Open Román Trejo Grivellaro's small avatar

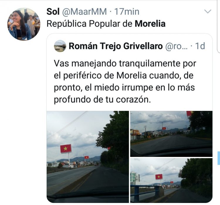pos(60,46)
